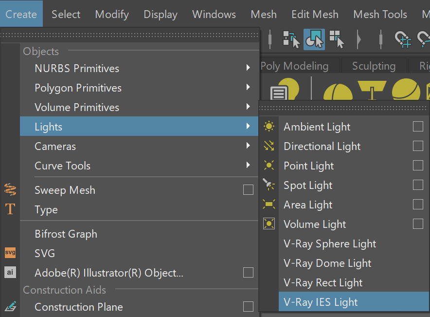430x317 pixels.
Task: Click the SVG icon in menu
Action: [x=10, y=253]
